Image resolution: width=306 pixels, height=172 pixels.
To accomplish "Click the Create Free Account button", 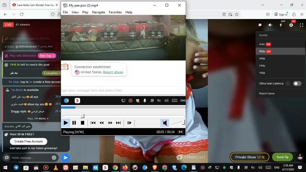I will (28, 142).
